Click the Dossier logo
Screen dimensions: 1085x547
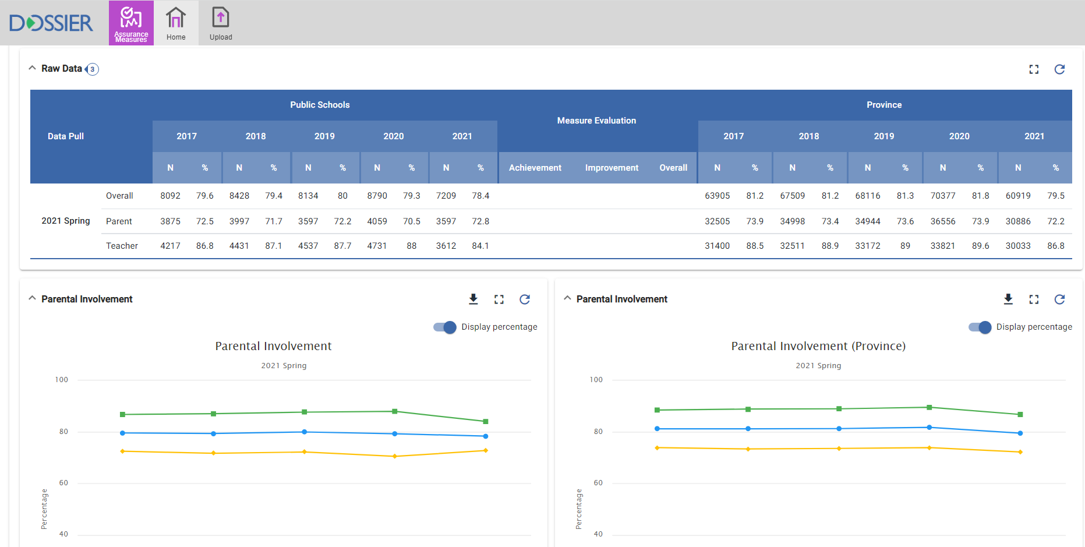(51, 23)
